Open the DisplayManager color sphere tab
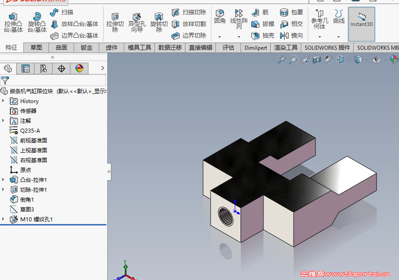The height and width of the screenshot is (280, 399). 79,69
